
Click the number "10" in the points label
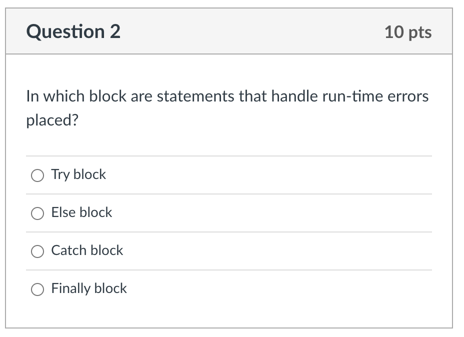coord(394,32)
